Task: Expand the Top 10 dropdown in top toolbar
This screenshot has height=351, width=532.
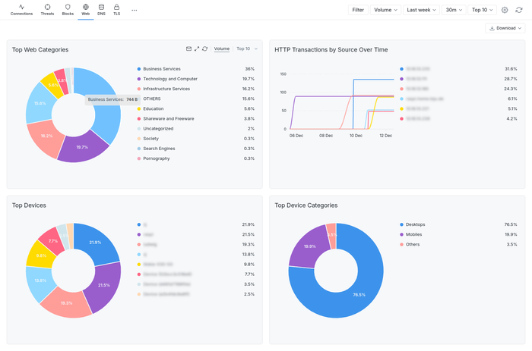Action: [483, 10]
